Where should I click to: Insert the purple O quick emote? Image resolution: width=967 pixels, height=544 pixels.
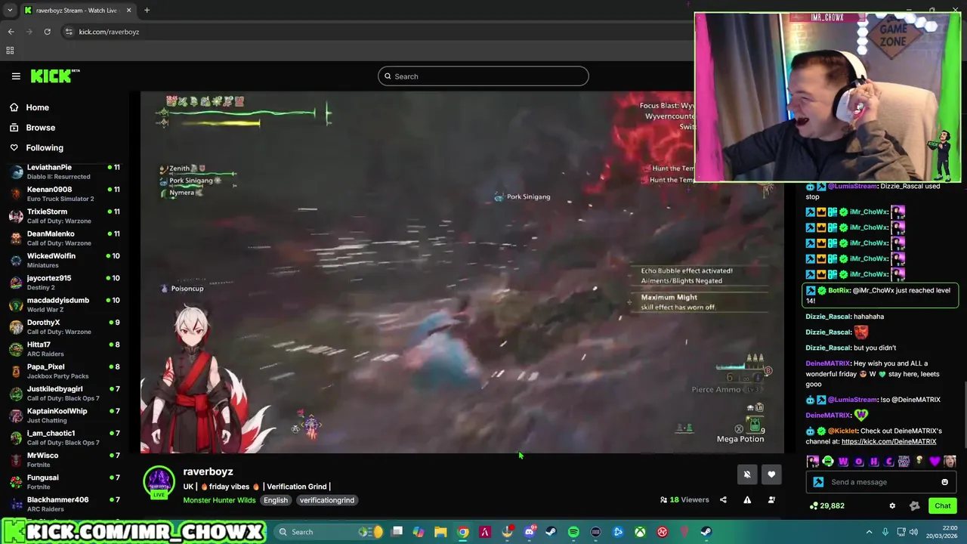[858, 462]
